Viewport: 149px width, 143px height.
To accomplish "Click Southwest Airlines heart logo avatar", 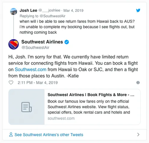I will pyautogui.click(x=13, y=44).
